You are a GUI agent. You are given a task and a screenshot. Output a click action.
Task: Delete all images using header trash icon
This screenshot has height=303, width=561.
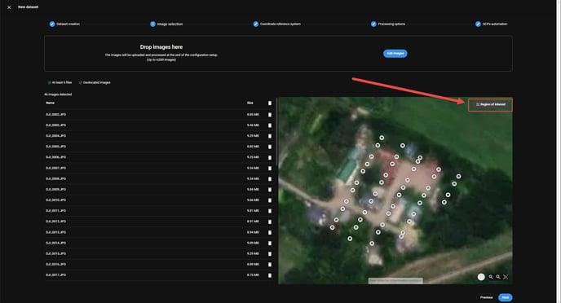point(270,103)
